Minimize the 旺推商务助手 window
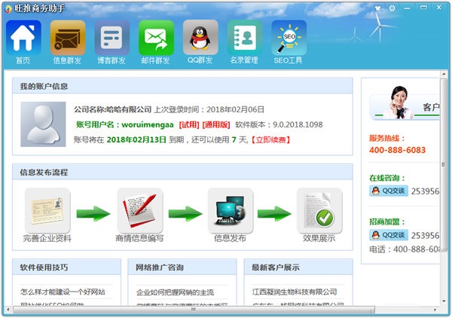Image resolution: width=452 pixels, height=318 pixels. (x=407, y=8)
